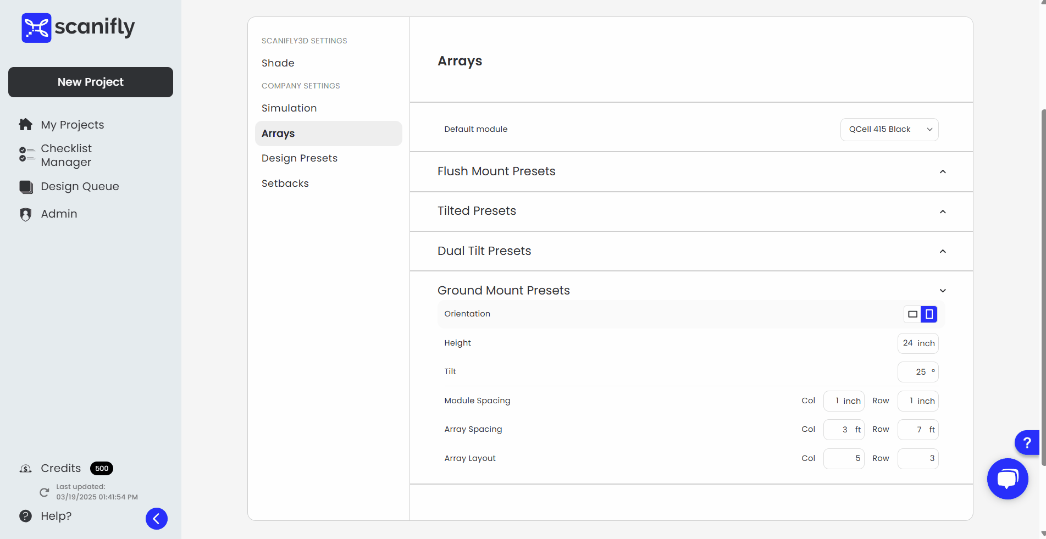The image size is (1046, 539).
Task: Collapse the sidebar with the arrow button
Action: point(156,518)
